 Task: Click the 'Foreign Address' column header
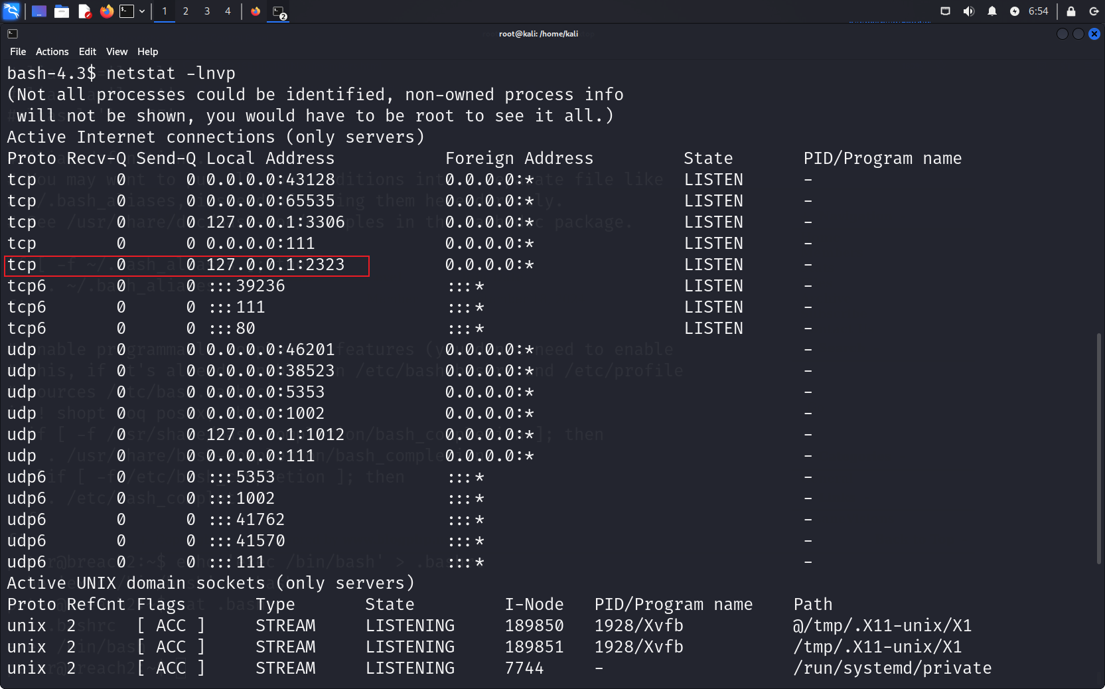pos(520,159)
